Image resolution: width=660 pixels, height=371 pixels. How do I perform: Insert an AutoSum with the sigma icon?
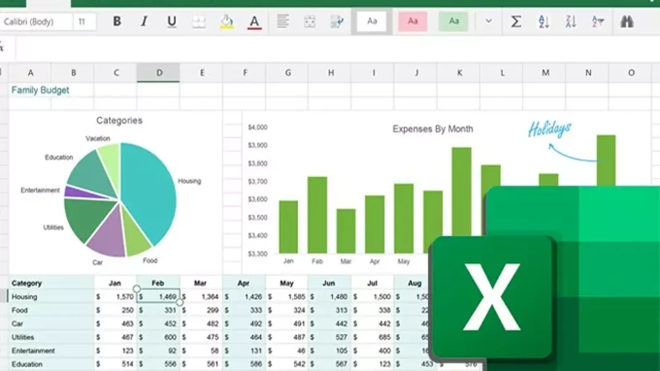pos(516,21)
